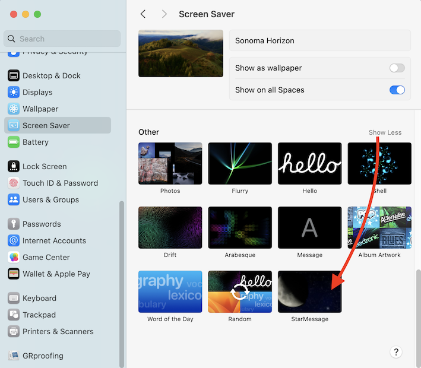This screenshot has width=421, height=368.
Task: Choose the Flurry screen saver
Action: click(240, 163)
